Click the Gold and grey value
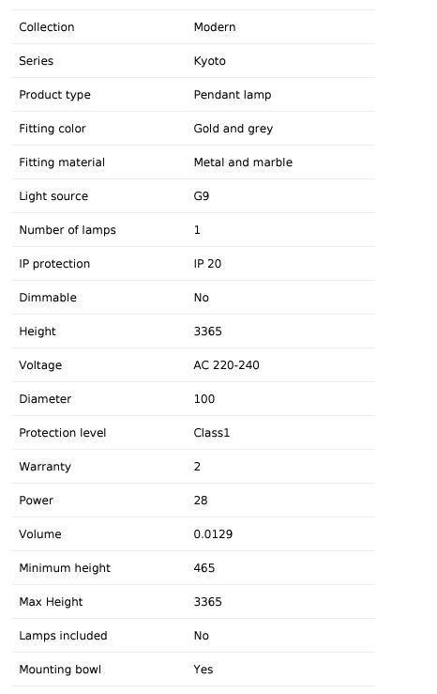Viewport: 437px width, 694px height. click(234, 129)
